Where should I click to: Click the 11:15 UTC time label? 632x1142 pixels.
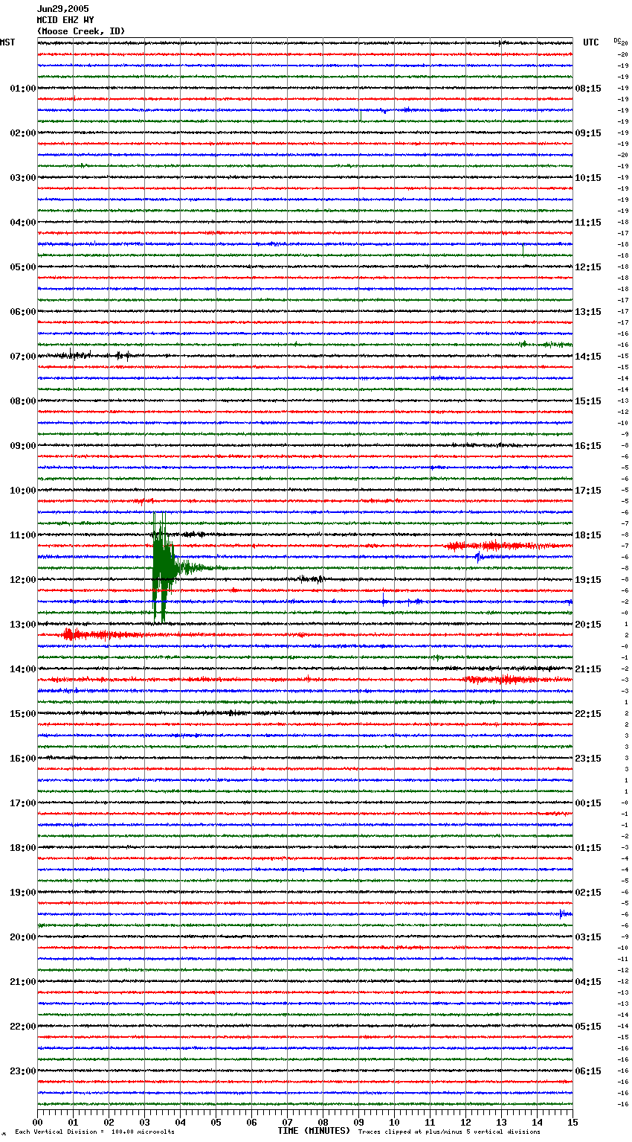pyautogui.click(x=588, y=223)
